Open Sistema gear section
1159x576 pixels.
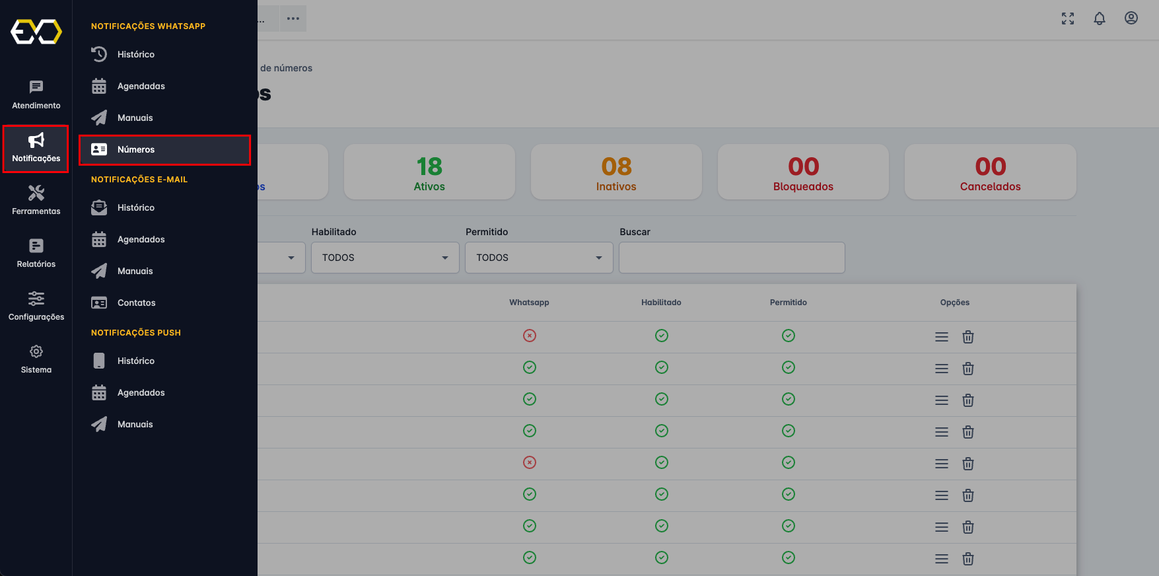[36, 359]
